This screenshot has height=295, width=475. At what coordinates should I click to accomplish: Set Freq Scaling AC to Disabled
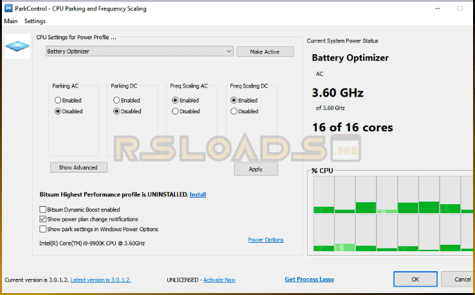pos(175,111)
